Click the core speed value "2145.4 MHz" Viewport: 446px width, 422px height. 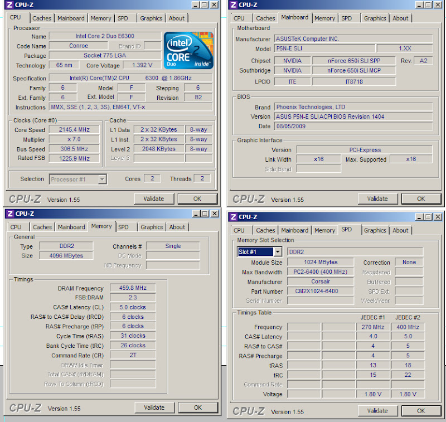(74, 130)
